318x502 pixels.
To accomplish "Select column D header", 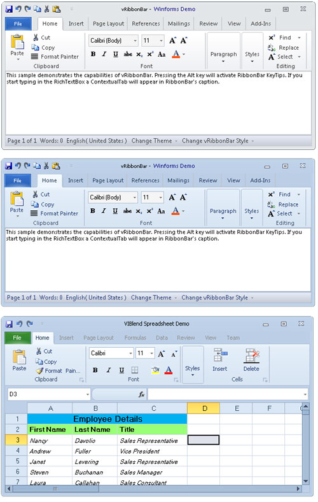I will point(204,408).
